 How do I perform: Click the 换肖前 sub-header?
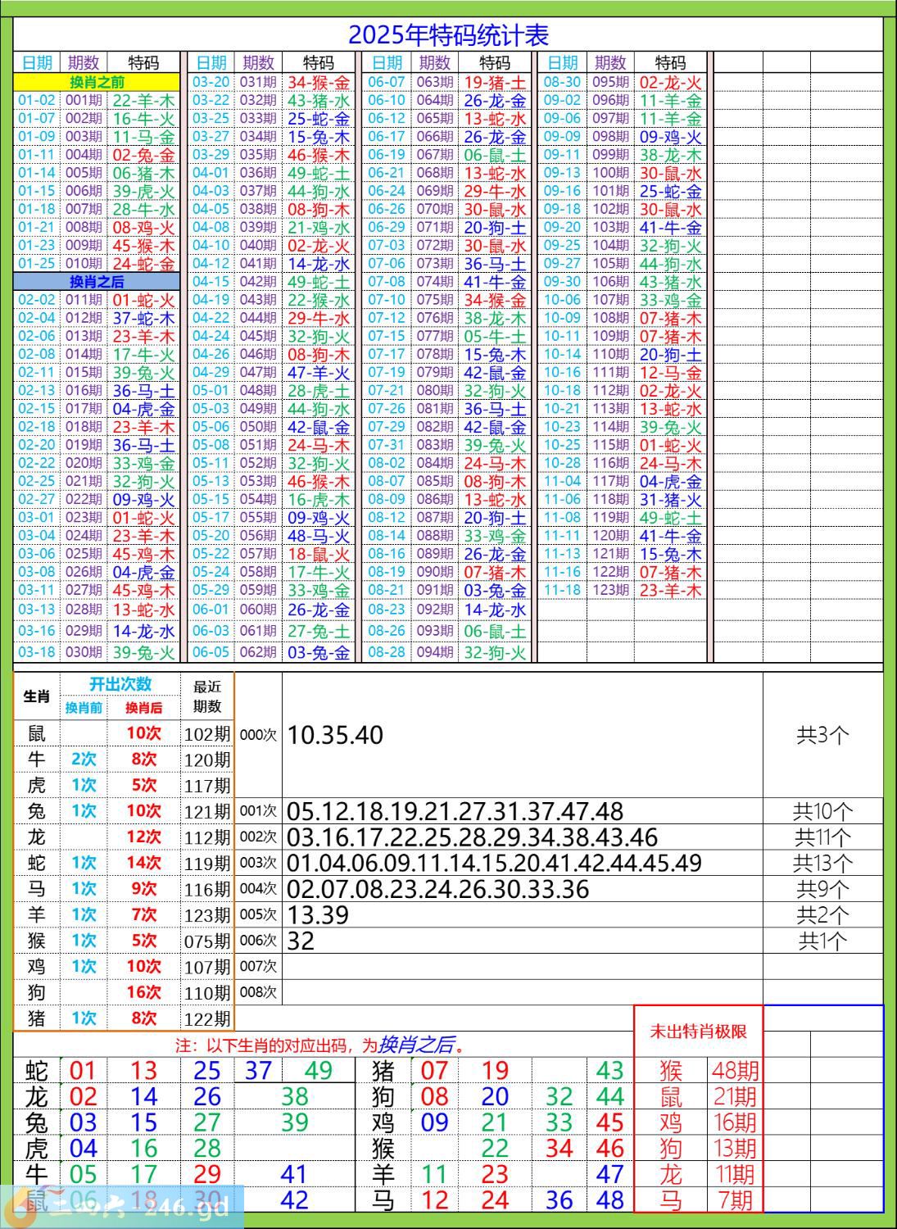pyautogui.click(x=84, y=708)
